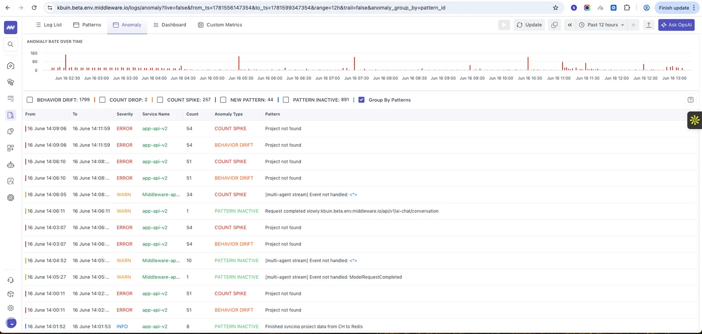The image size is (702, 334).
Task: Click the 'Service Name' column header
Action: 156,114
